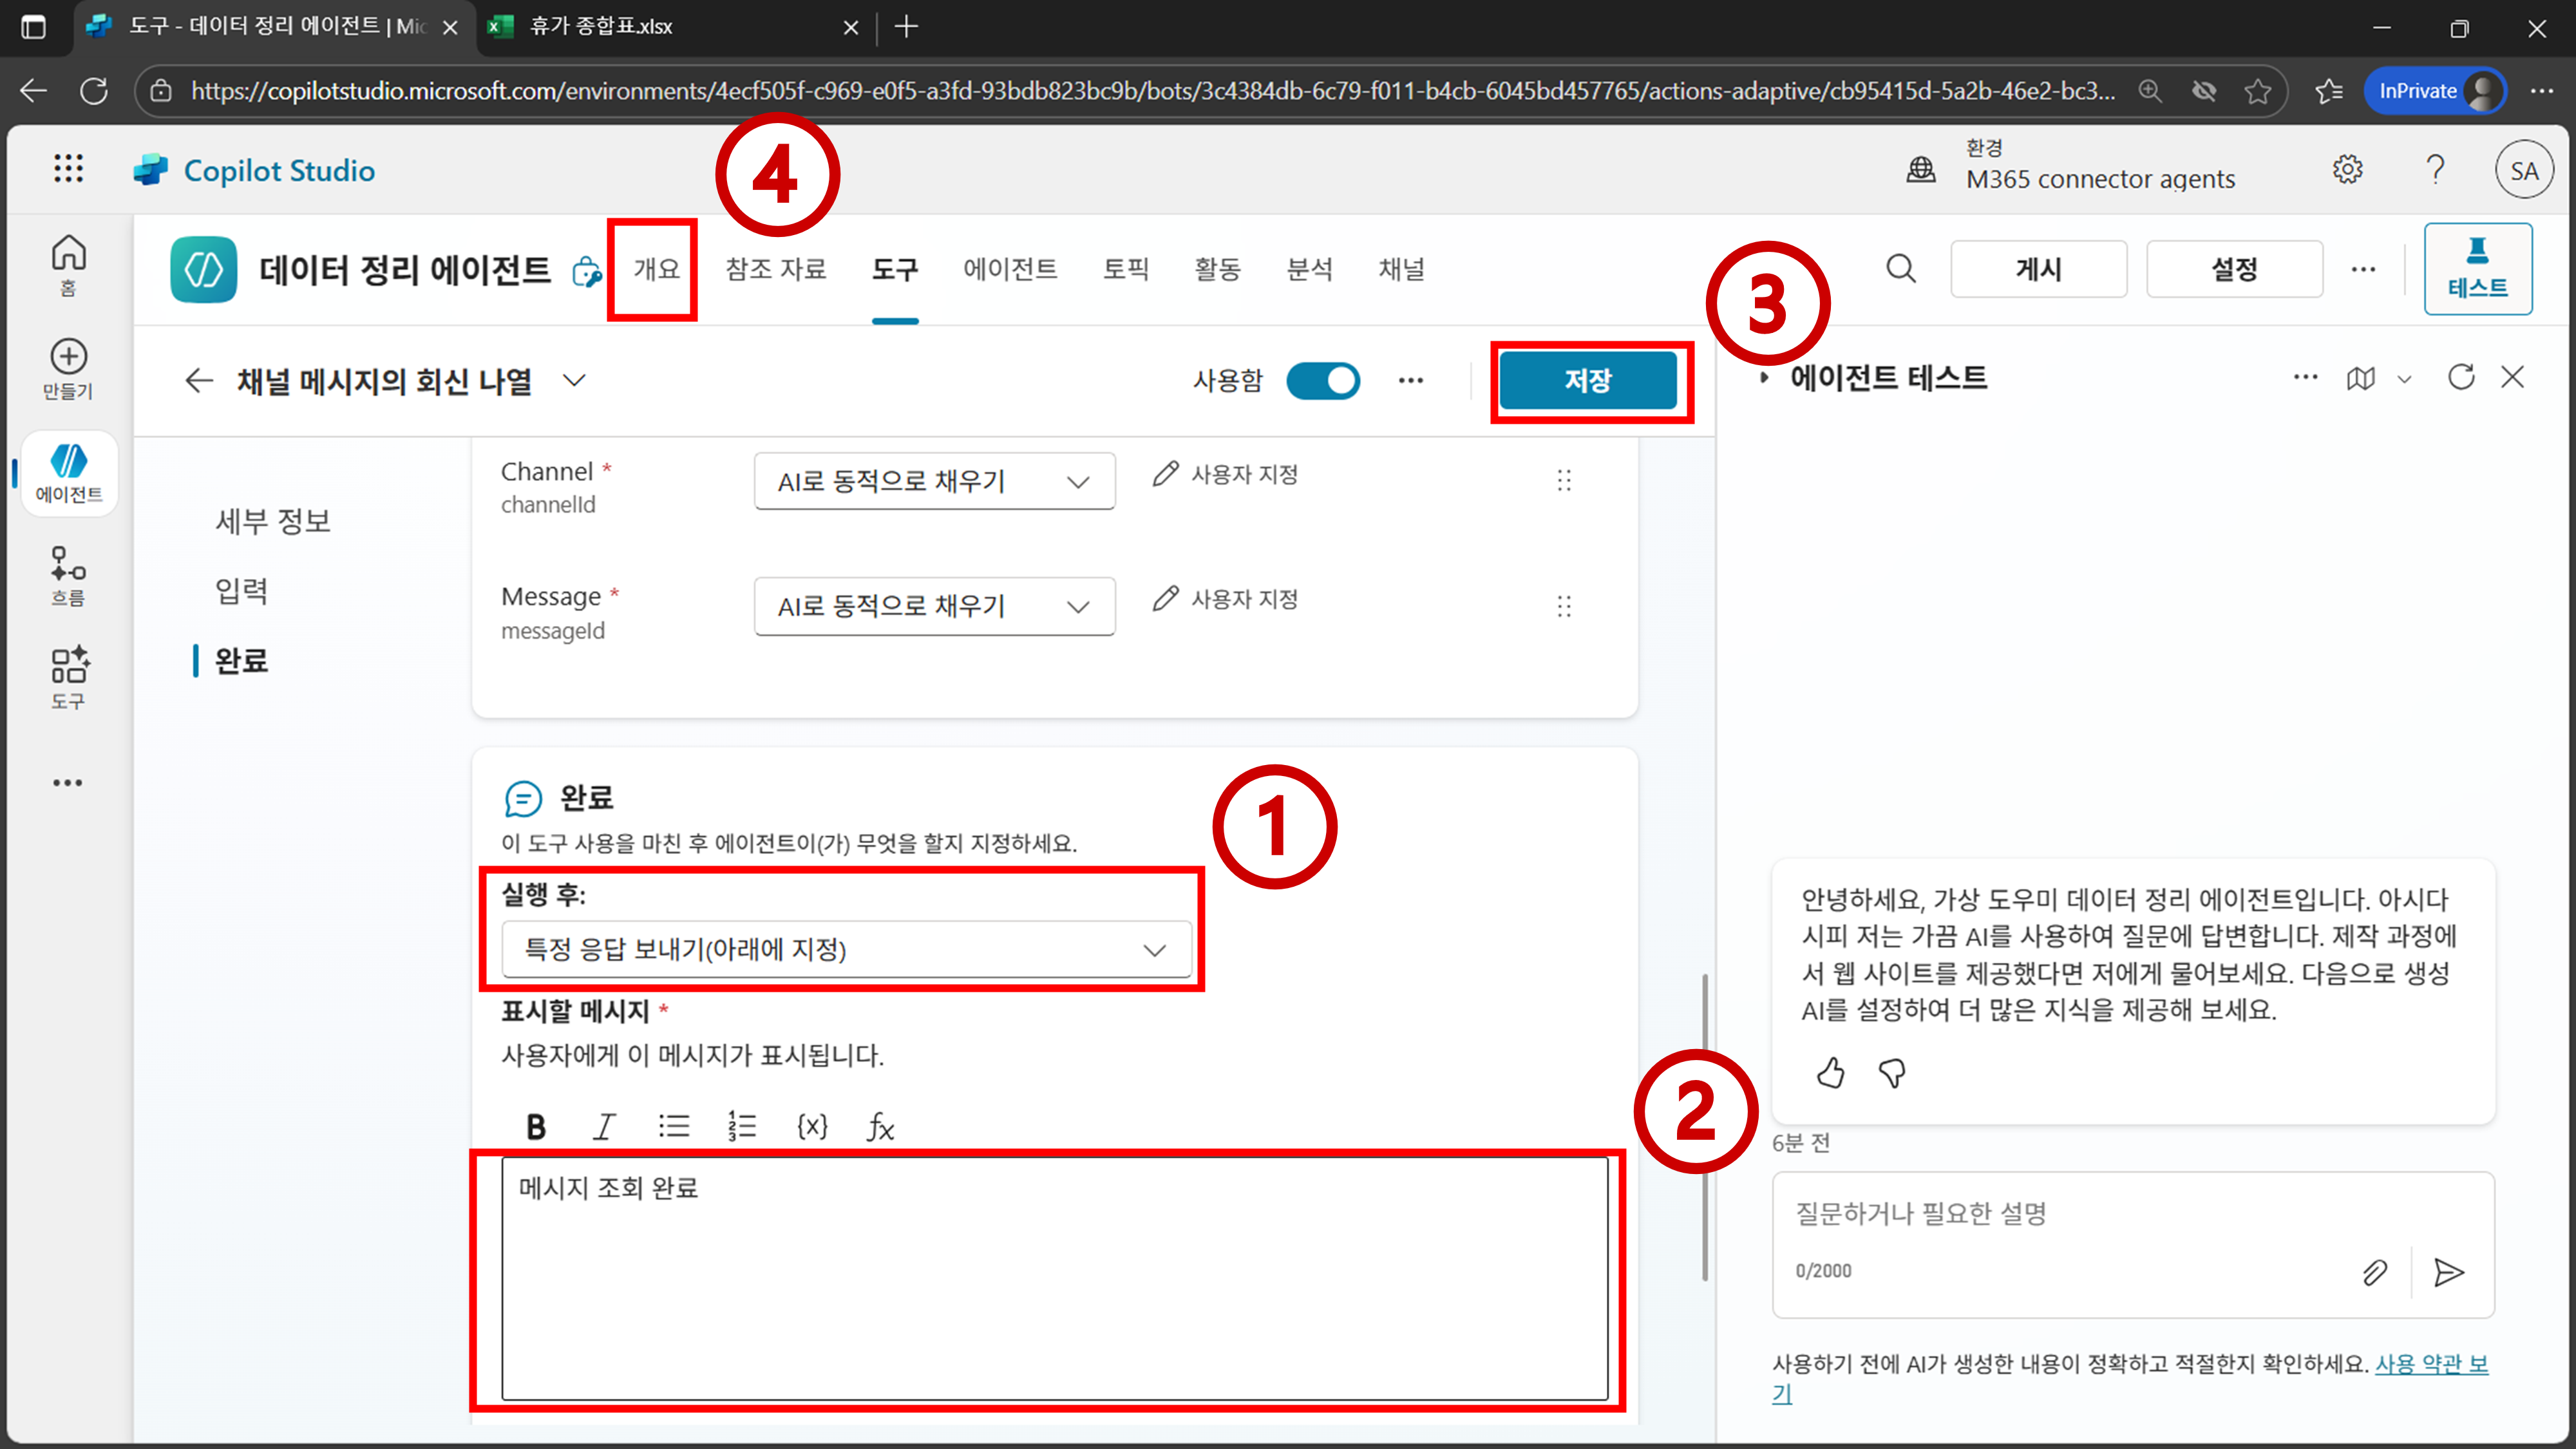Click the attachment paperclip icon
Viewport: 2576px width, 1449px height.
(2374, 1272)
